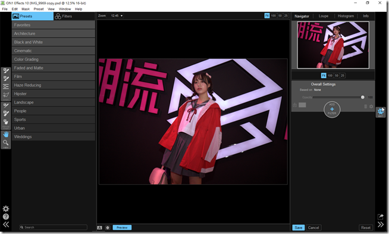389x234 pixels.
Task: Open preferences gear at bottom left
Action: click(x=6, y=208)
